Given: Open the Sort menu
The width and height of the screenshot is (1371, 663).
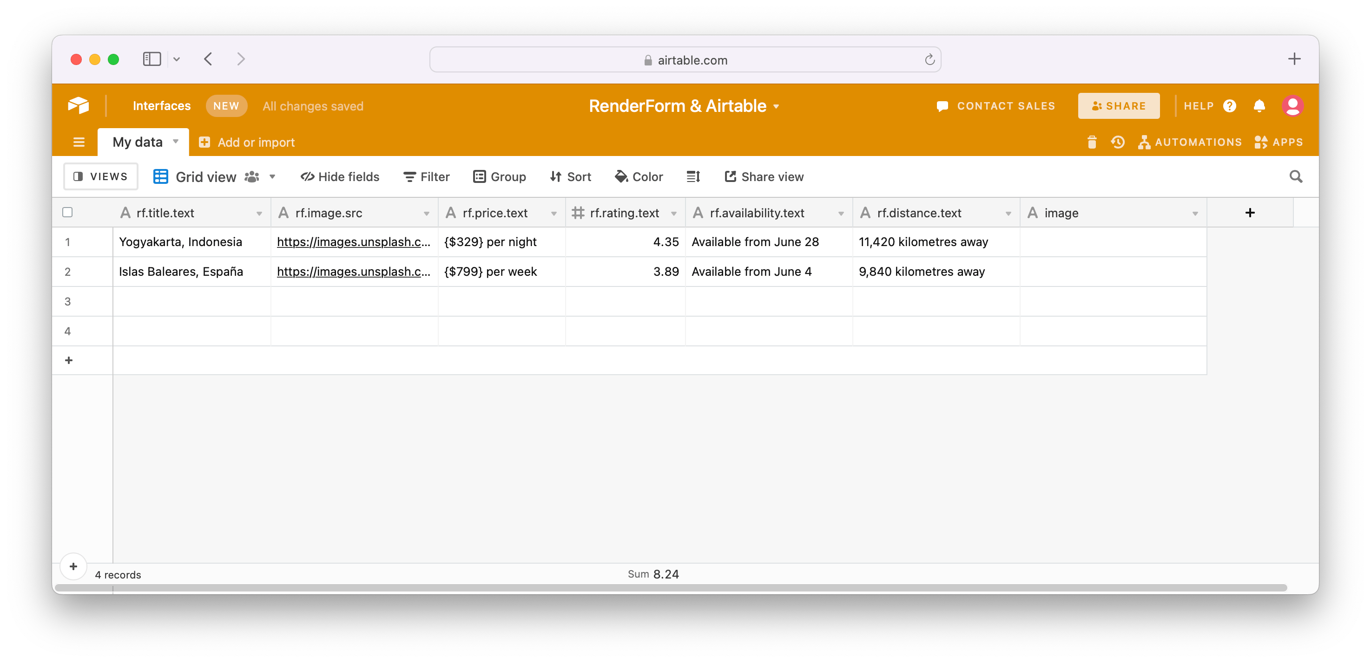Looking at the screenshot, I should point(570,176).
